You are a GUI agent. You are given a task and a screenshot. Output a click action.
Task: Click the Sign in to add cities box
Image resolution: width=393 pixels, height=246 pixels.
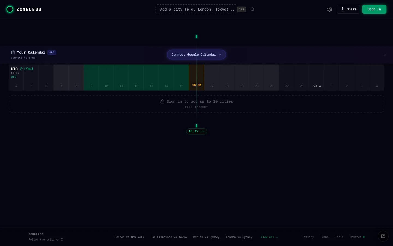coord(196,104)
